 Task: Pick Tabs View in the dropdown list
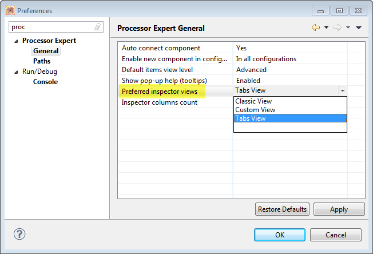[251, 118]
